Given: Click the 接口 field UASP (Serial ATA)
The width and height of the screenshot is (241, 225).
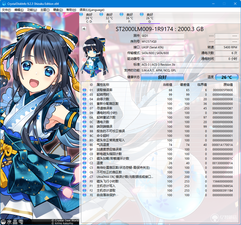Looking at the screenshot, I should pos(162,47).
